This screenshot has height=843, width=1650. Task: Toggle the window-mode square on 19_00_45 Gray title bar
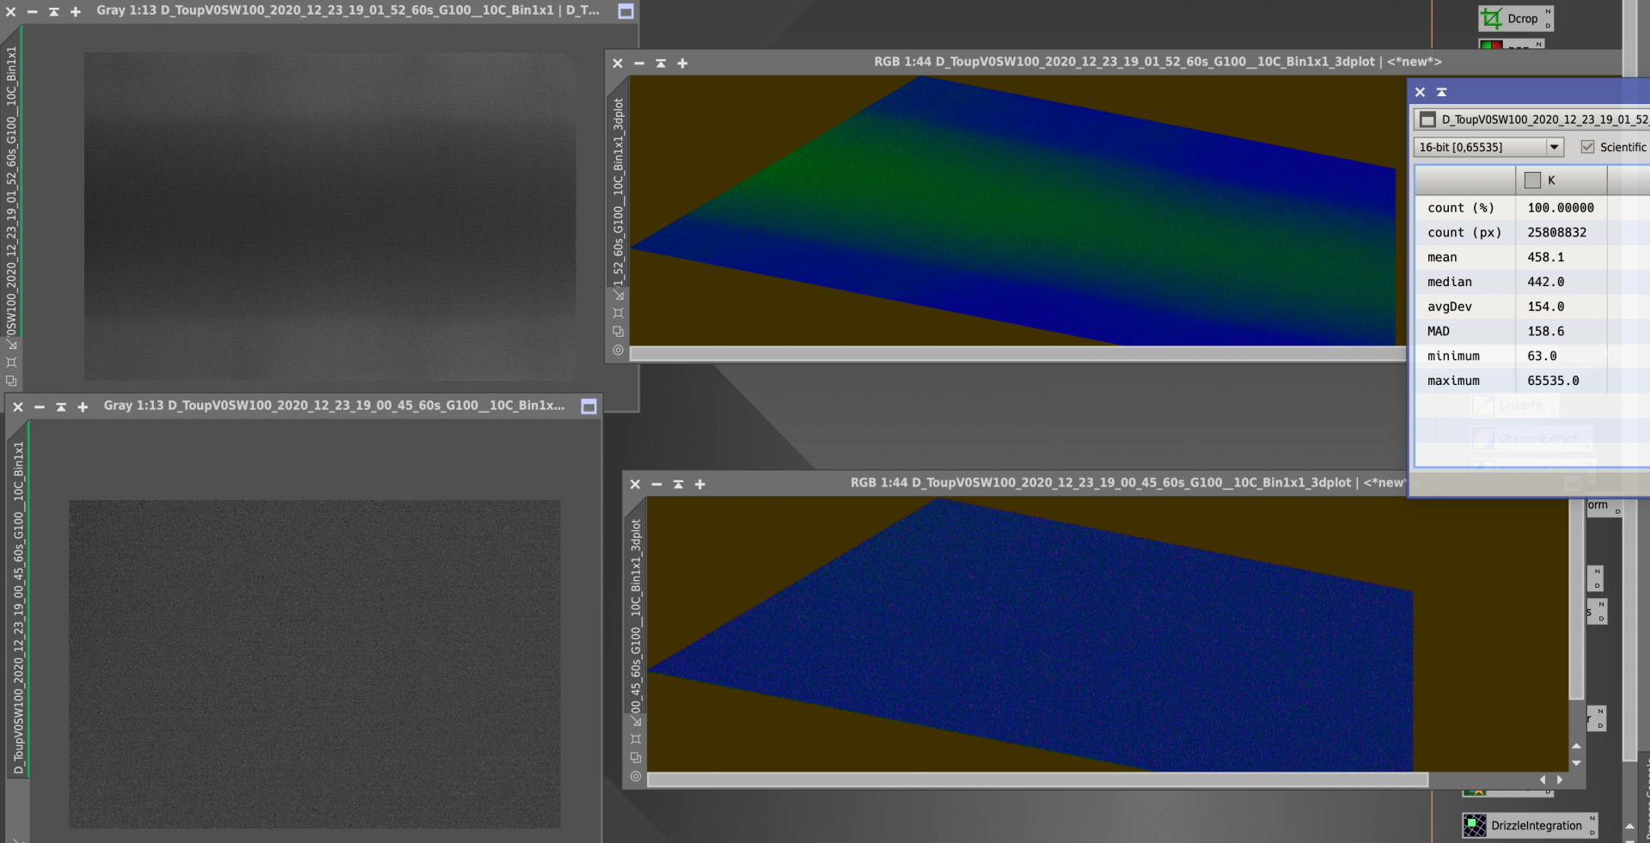(589, 406)
